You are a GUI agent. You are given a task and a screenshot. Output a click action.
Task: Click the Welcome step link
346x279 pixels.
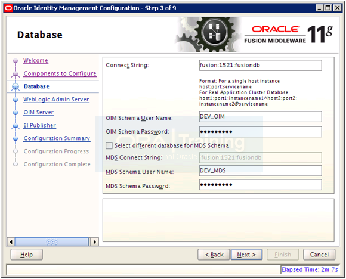pos(36,60)
